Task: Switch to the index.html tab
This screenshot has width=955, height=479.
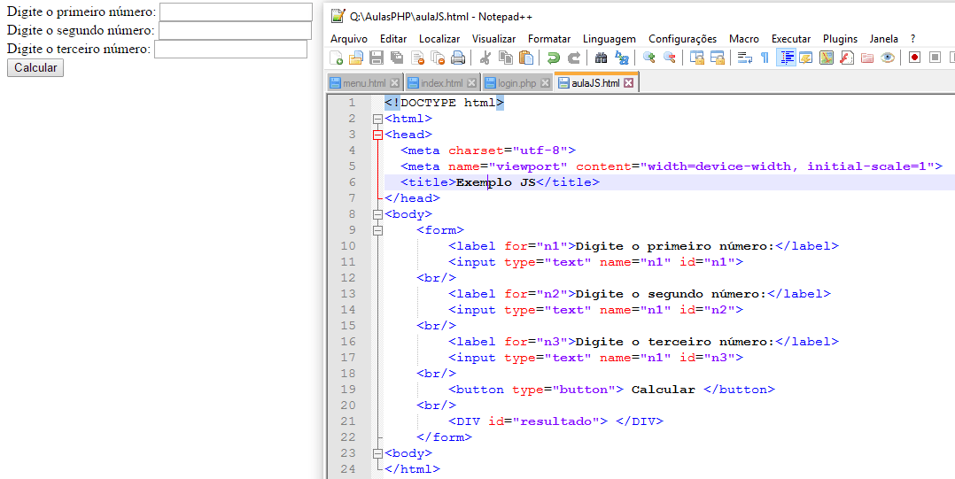Action: (441, 83)
